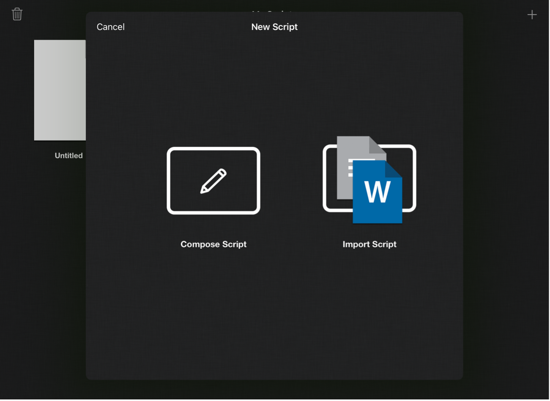The width and height of the screenshot is (550, 401).
Task: Click the text lines on gray document icon
Action: 350,169
